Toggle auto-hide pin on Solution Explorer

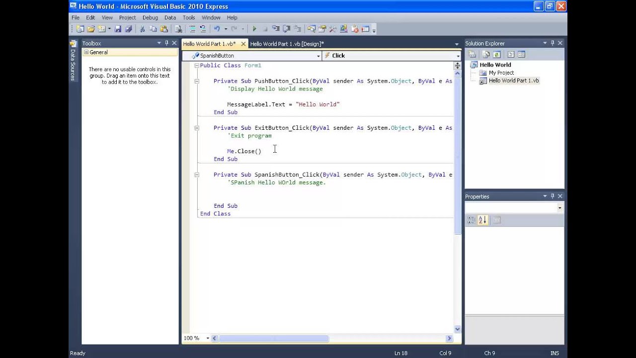(553, 43)
